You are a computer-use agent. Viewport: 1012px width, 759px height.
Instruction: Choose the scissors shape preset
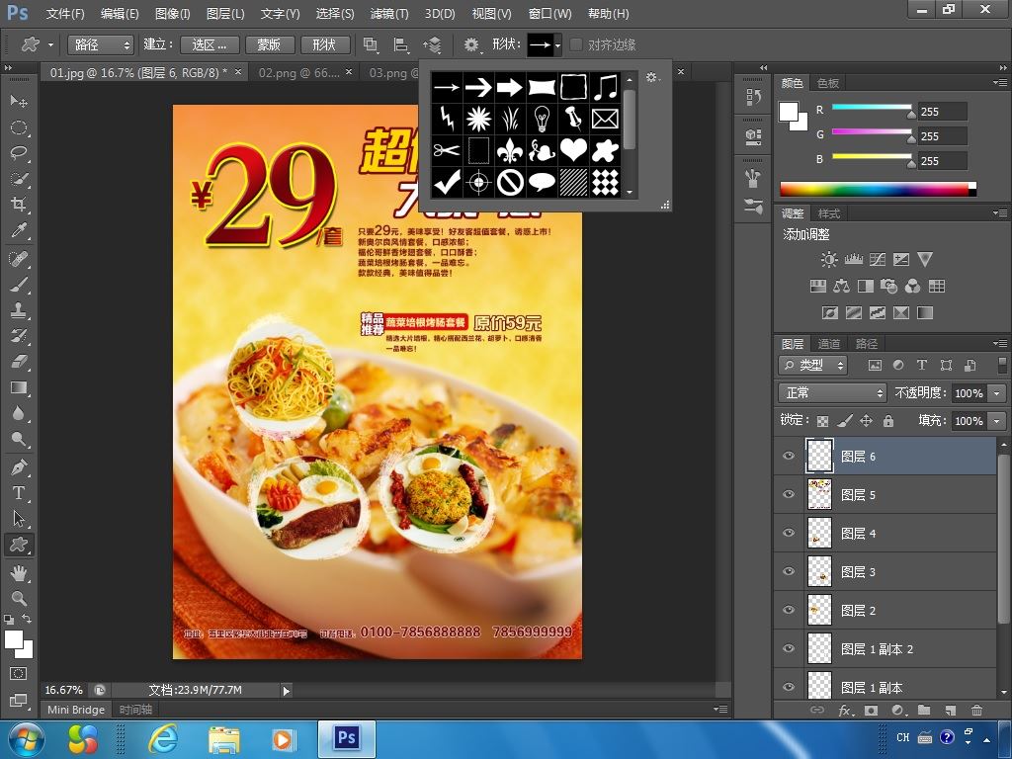[x=447, y=150]
